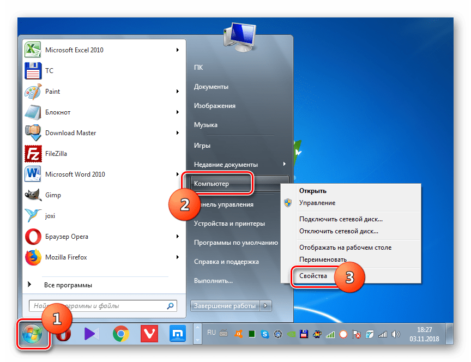The width and height of the screenshot is (471, 362).
Task: Click the taskbar clock 18:27
Action: 425,330
